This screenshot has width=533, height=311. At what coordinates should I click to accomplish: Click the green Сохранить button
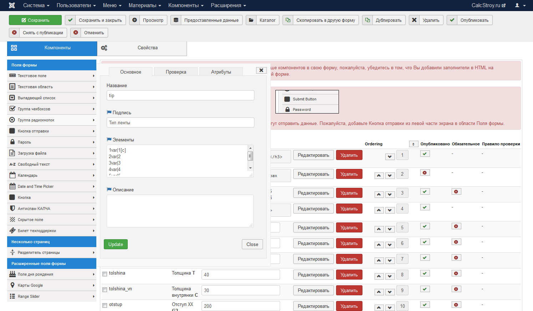tap(35, 20)
